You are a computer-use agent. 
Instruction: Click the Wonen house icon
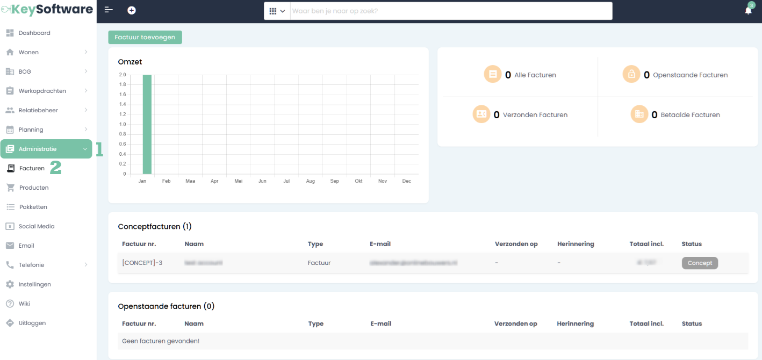10,52
